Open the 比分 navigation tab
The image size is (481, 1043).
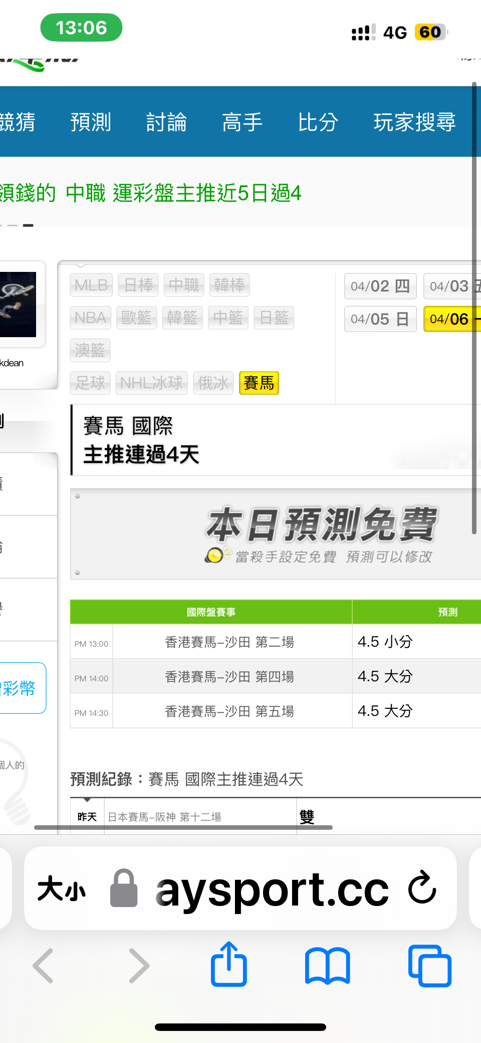tap(318, 122)
